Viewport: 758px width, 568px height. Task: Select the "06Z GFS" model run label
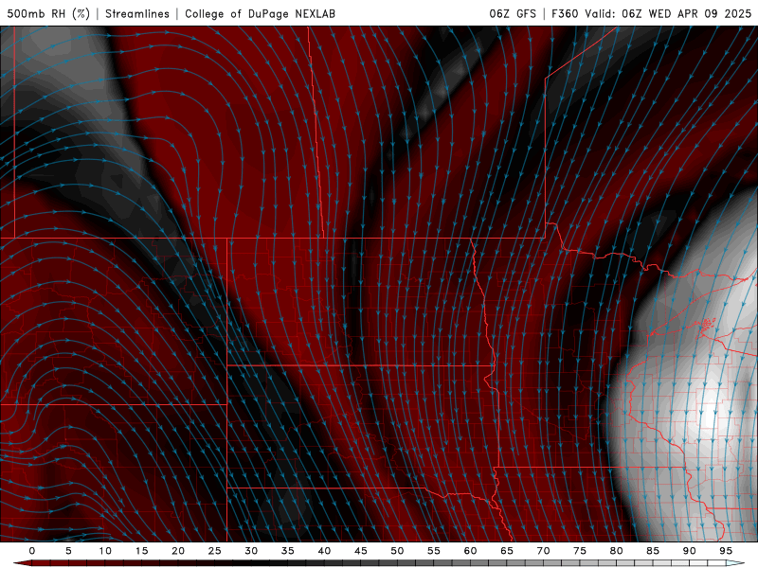tap(513, 13)
